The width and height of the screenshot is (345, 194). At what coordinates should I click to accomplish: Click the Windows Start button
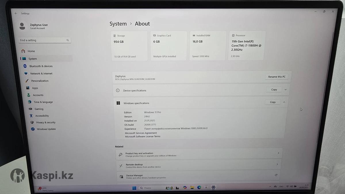coord(134,188)
